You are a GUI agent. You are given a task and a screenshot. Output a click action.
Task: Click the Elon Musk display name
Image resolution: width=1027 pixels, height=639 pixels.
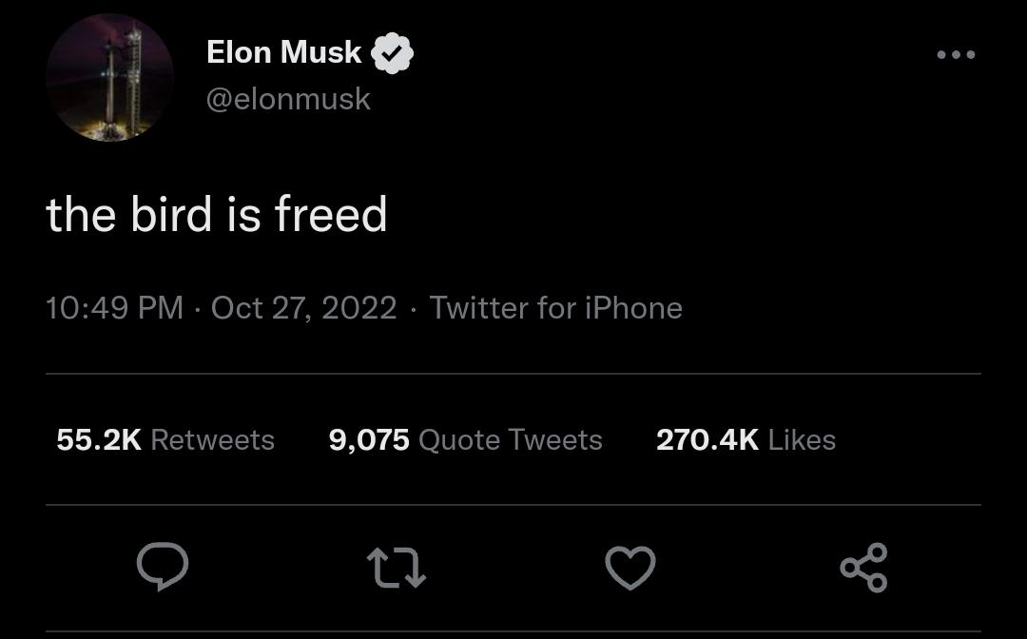(283, 52)
